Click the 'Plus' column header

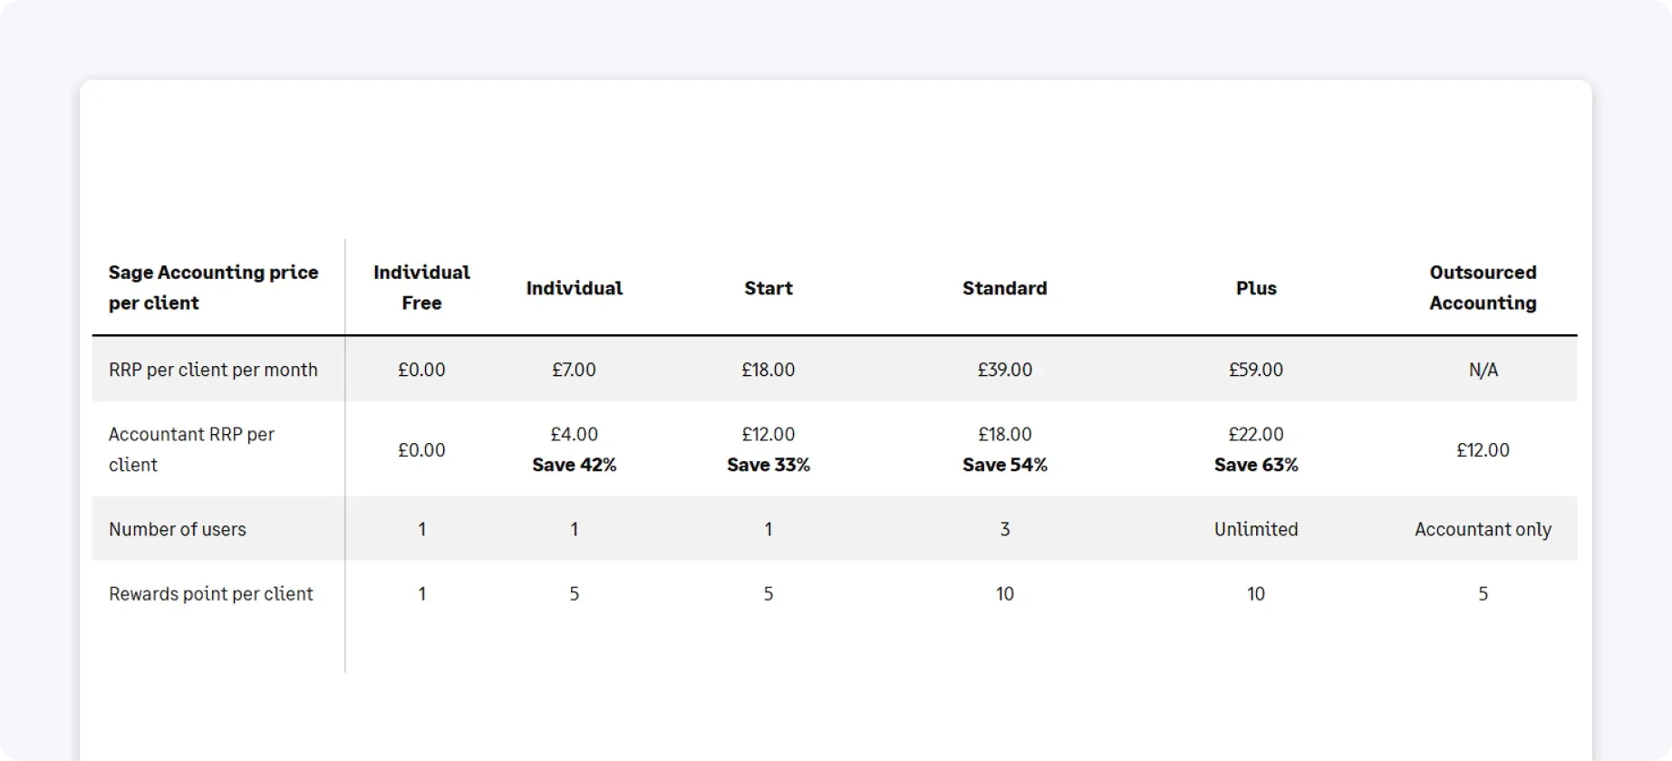coord(1256,288)
